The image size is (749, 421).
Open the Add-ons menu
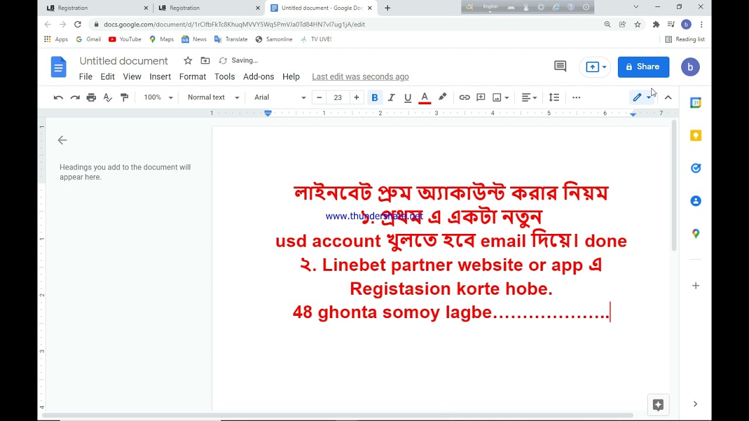(259, 77)
